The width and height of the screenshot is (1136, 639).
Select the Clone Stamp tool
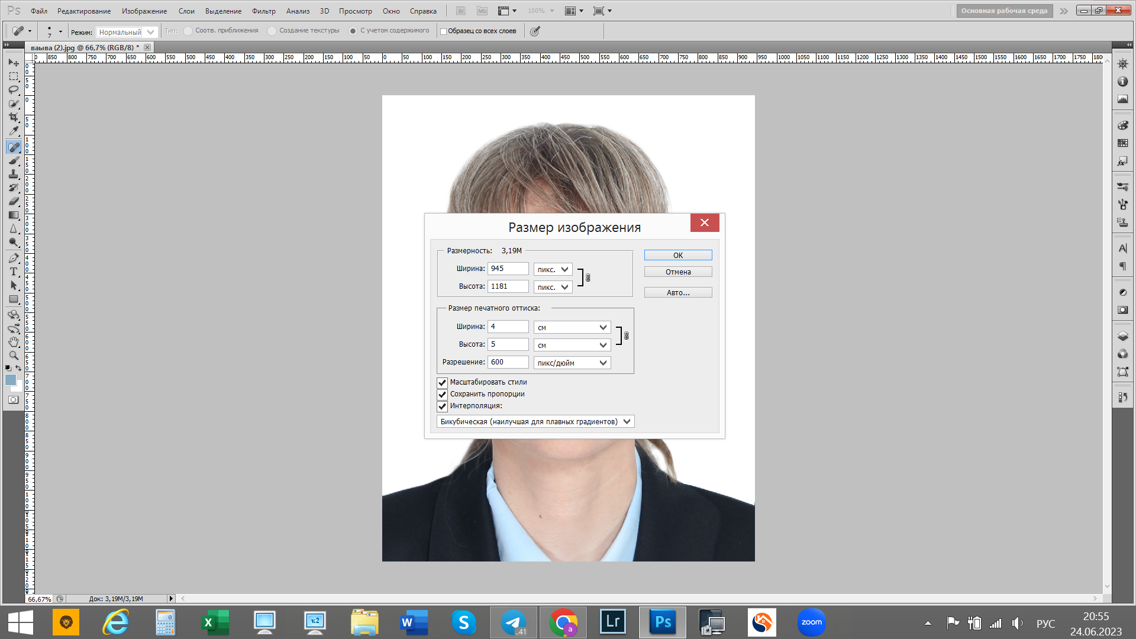(x=14, y=174)
